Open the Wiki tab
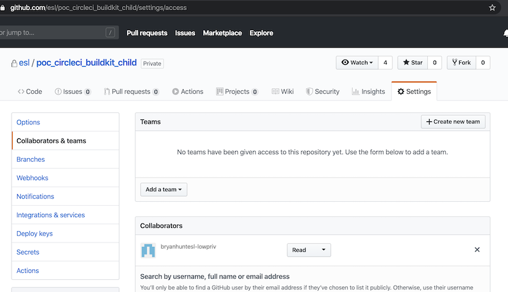508x292 pixels. [x=282, y=91]
